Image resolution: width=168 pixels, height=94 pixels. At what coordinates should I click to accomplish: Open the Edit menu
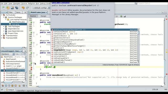point(6,3)
